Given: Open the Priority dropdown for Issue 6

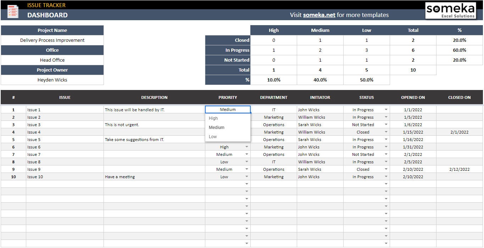Looking at the screenshot, I should click(246, 147).
